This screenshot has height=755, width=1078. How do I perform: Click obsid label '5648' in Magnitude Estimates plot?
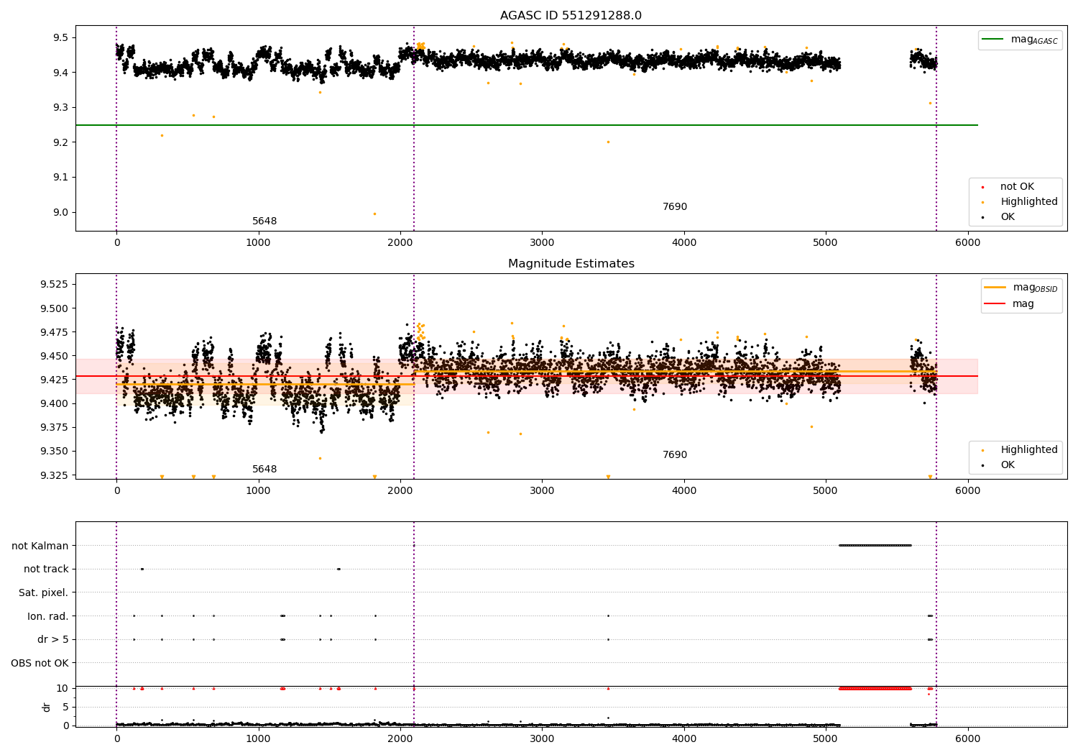click(264, 470)
